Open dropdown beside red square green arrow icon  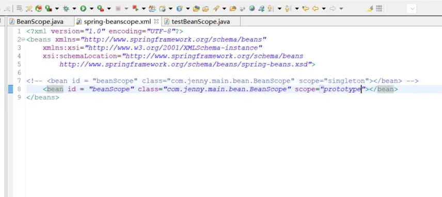144,8
